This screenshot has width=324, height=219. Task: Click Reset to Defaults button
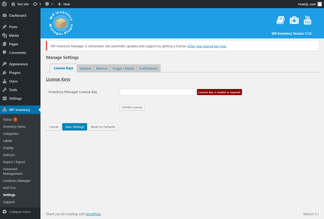click(x=103, y=127)
